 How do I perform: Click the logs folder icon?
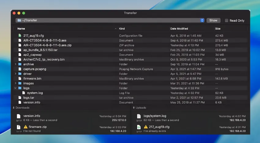20,88
